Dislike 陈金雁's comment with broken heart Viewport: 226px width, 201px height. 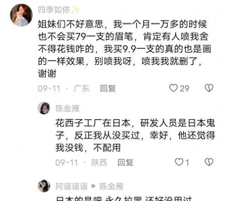point(209,162)
